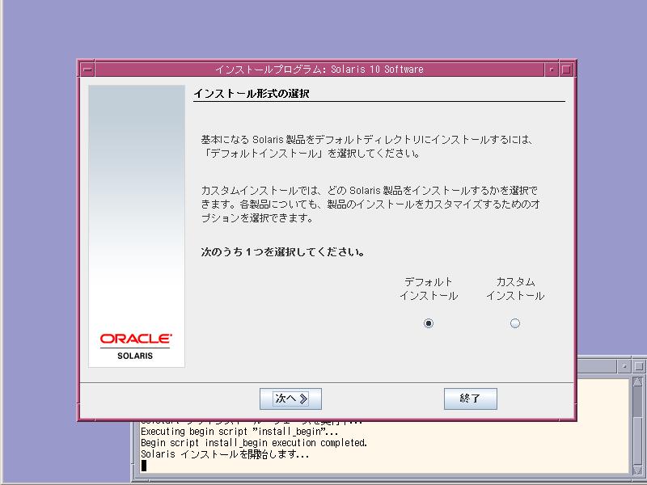Minimize the background terminal window

[624, 366]
